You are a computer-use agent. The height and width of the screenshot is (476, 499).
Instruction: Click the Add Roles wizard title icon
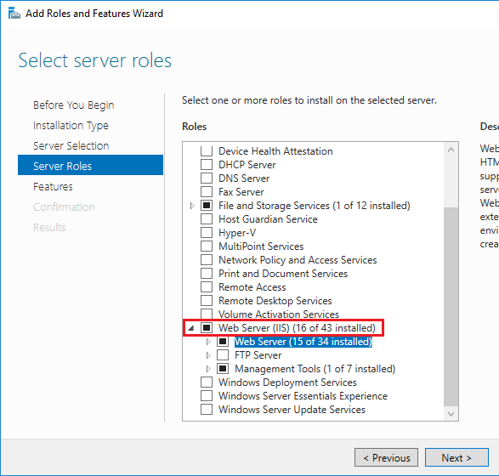[14, 14]
